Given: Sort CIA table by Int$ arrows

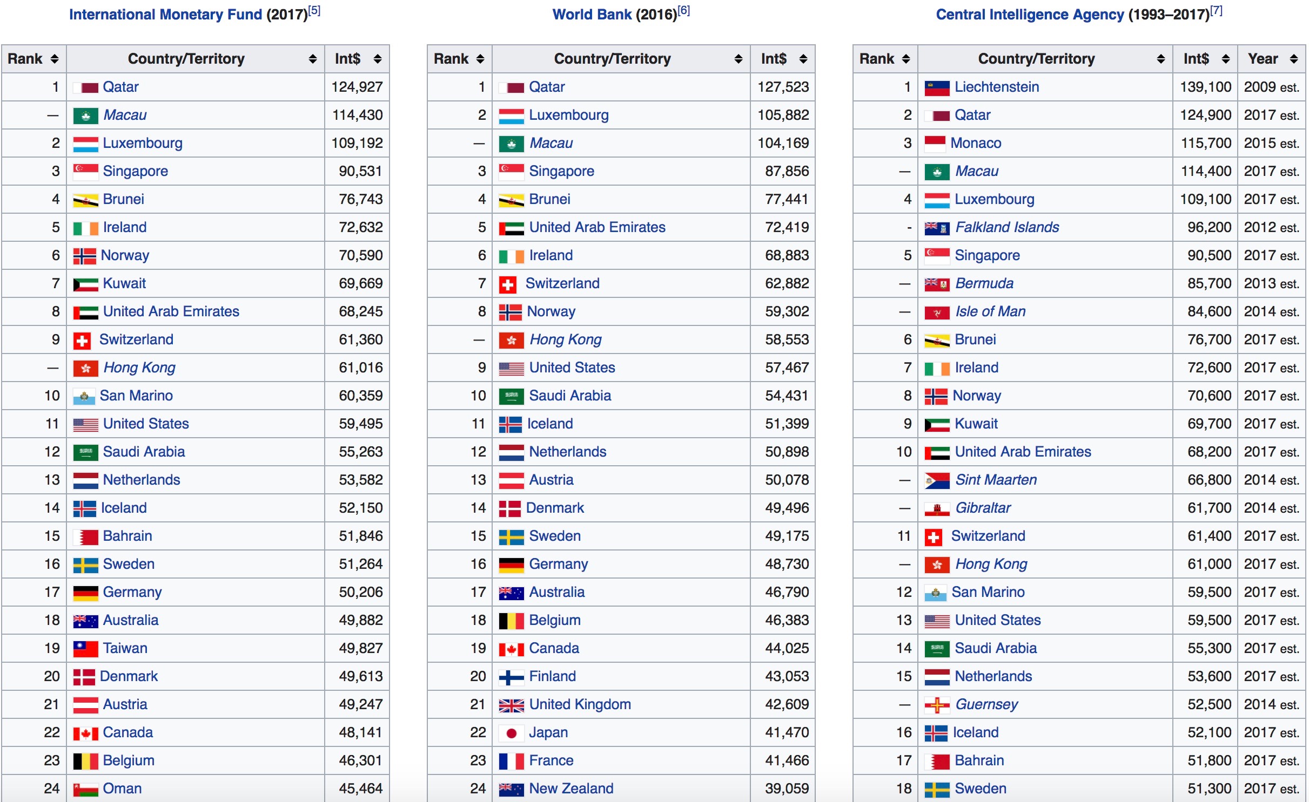Looking at the screenshot, I should (1226, 59).
